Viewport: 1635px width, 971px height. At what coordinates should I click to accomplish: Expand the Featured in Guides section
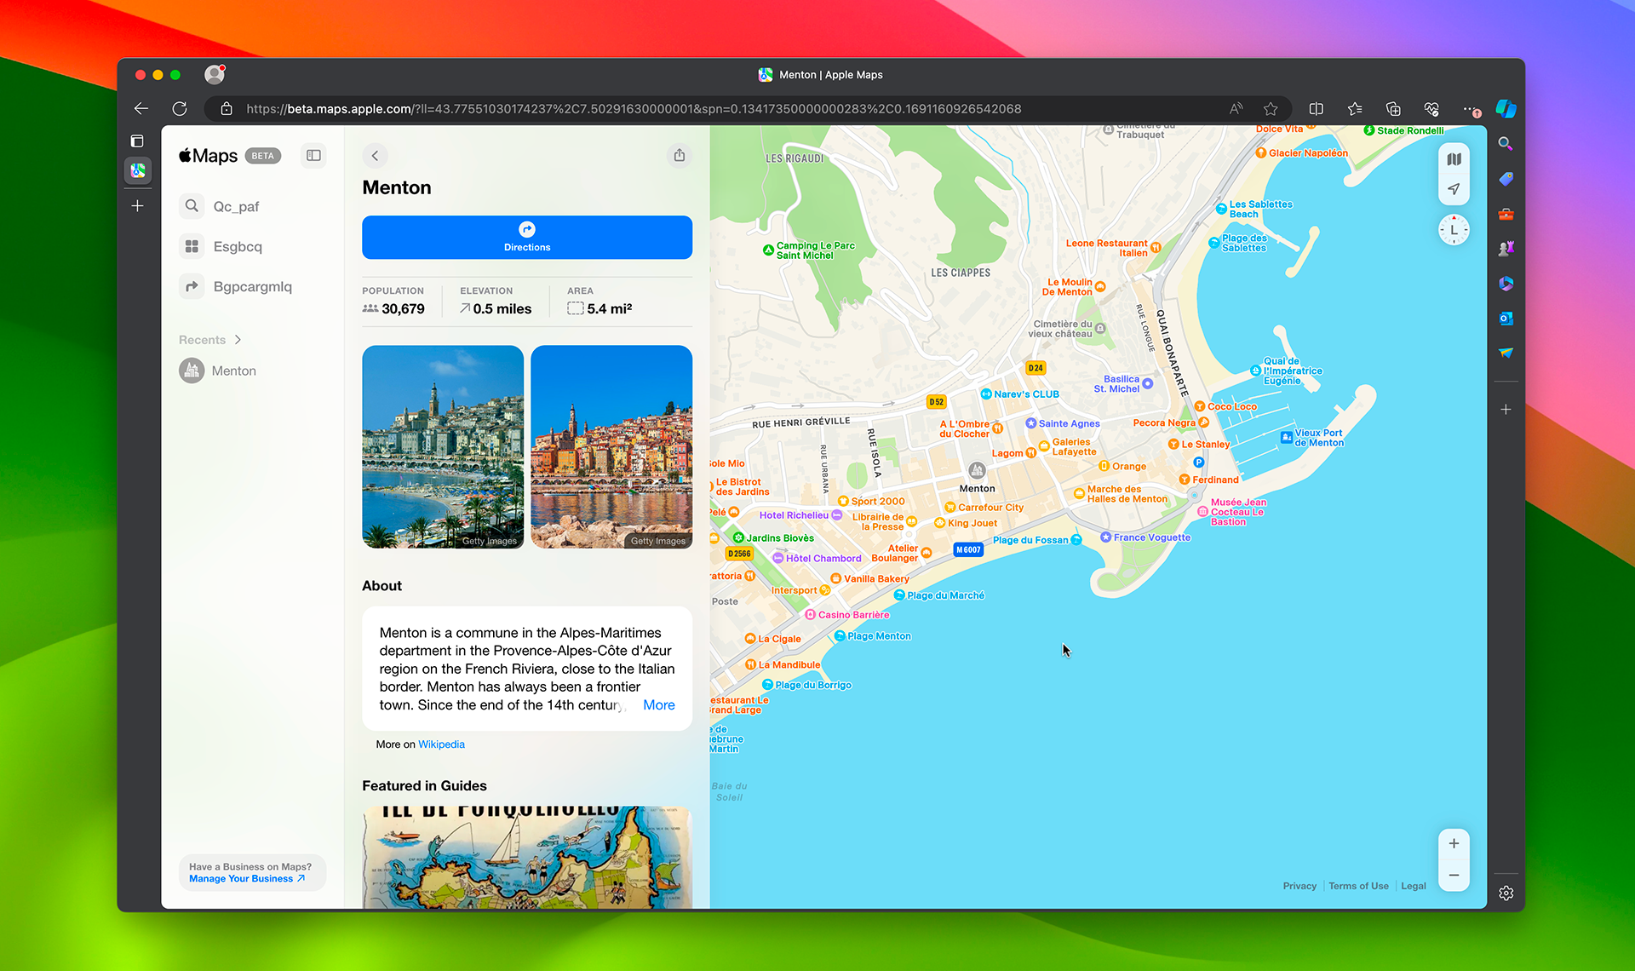[x=423, y=786]
